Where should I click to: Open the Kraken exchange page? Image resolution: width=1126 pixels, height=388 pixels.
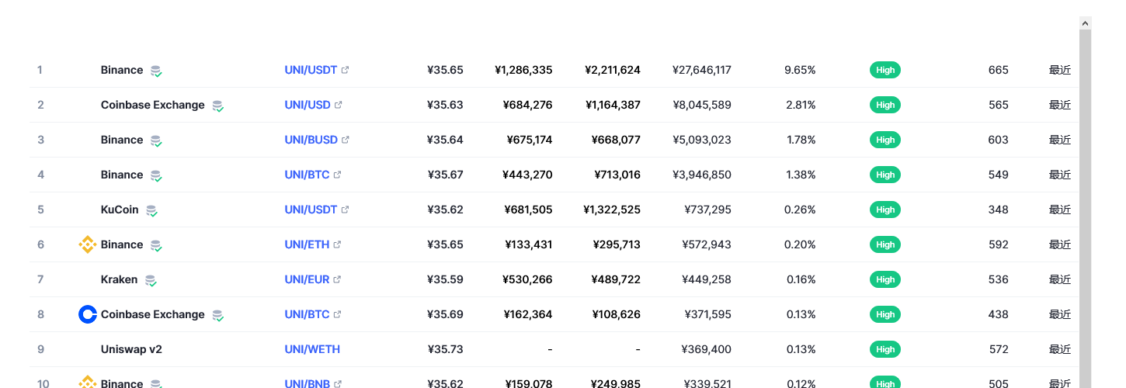coord(119,279)
